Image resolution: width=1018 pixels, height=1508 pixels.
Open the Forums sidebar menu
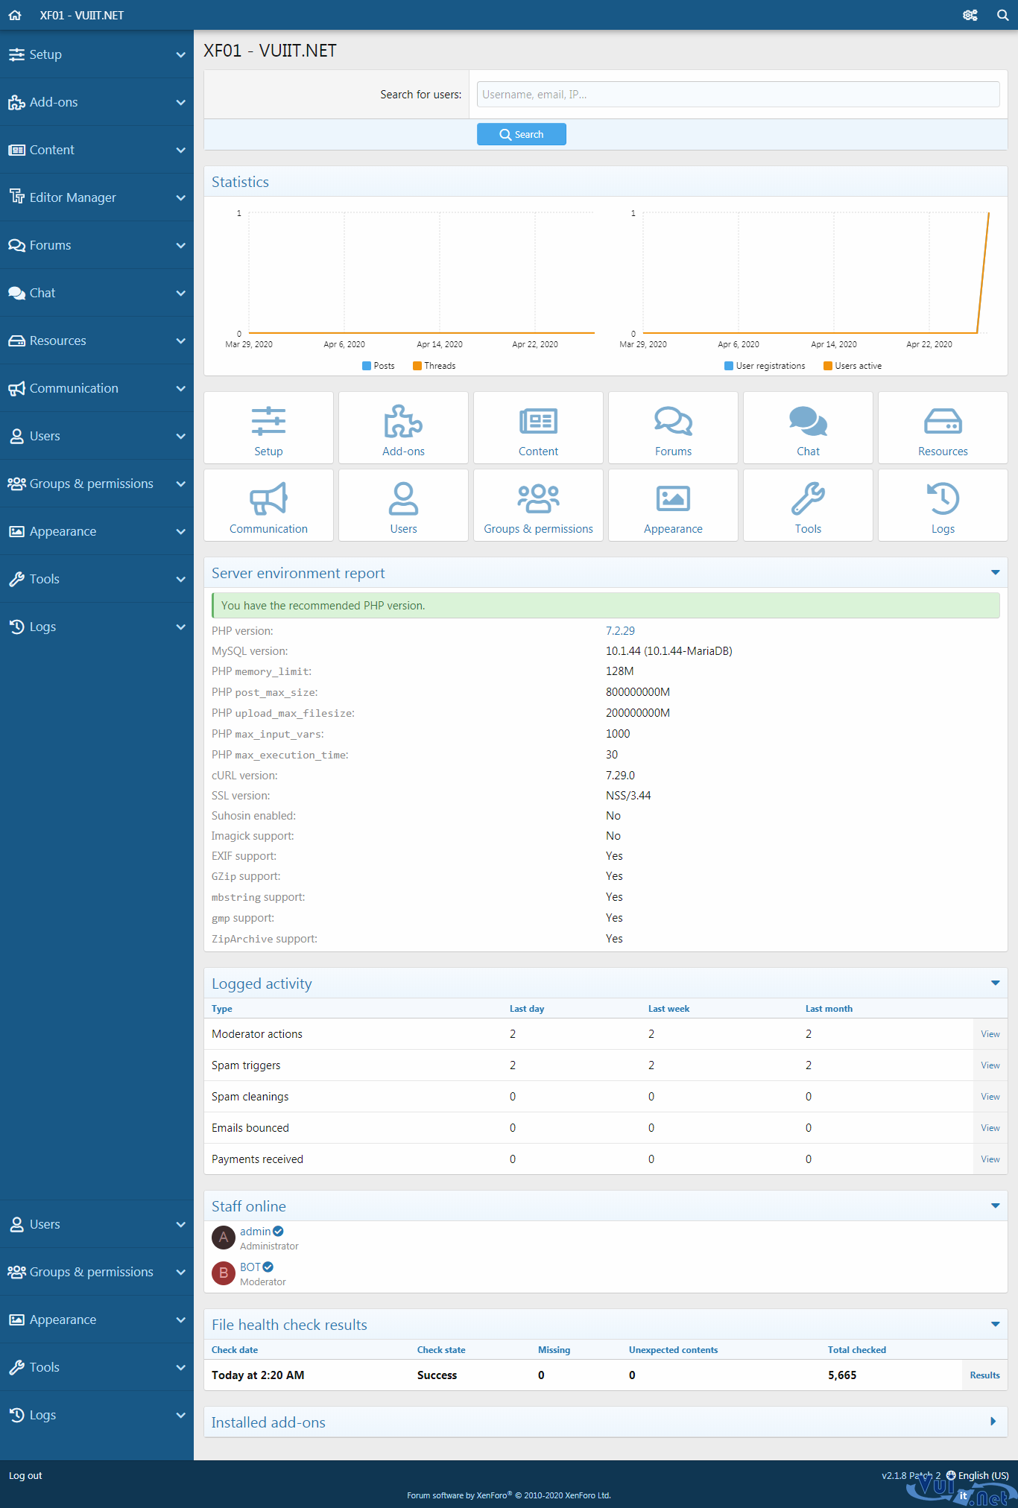[x=97, y=245]
